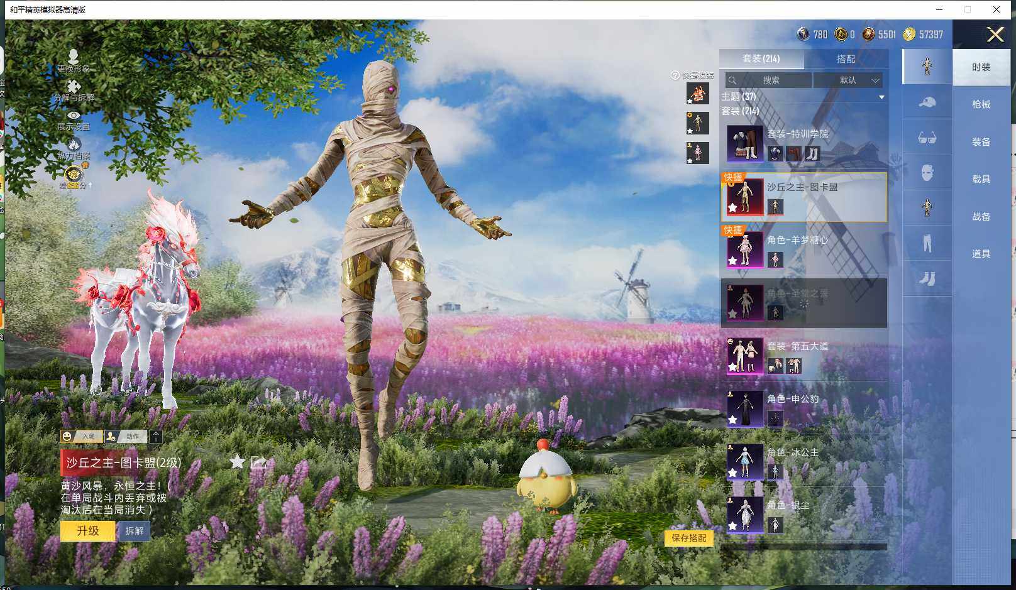Select 角色-银尘 character outfit
1016x590 pixels.
[x=803, y=514]
